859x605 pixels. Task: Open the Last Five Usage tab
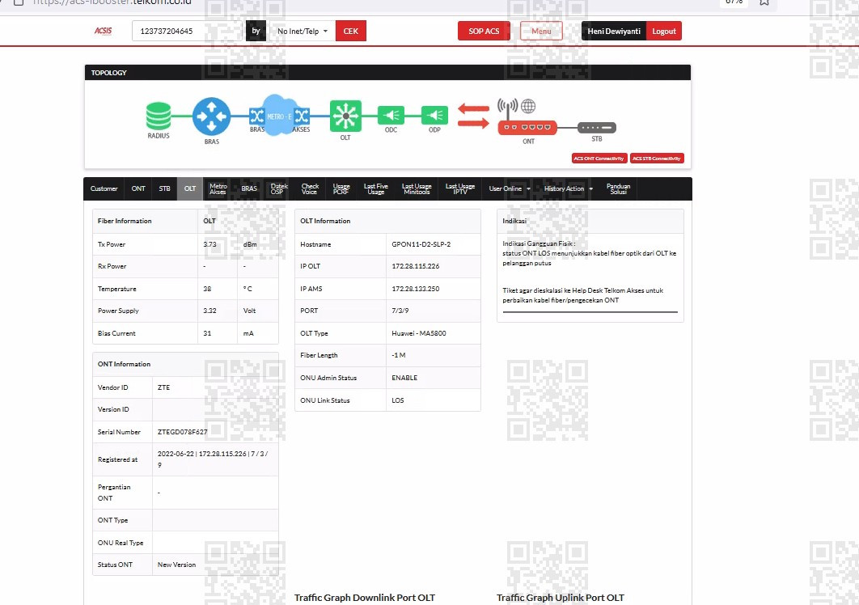tap(376, 188)
